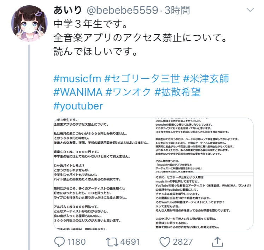
Task: Open the #セゴリータ三世 hashtag
Action: [142, 79]
